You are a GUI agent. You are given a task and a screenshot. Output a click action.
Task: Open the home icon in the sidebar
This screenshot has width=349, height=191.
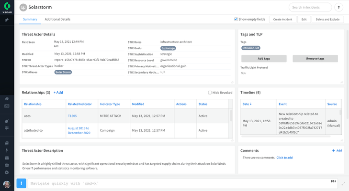point(7,99)
